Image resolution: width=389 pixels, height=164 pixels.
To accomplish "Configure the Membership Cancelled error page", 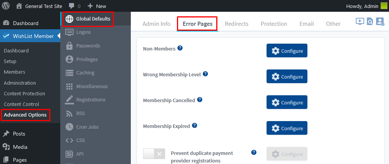I will (x=287, y=102).
